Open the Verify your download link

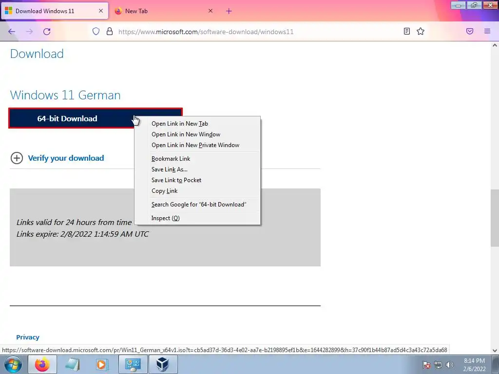point(66,158)
